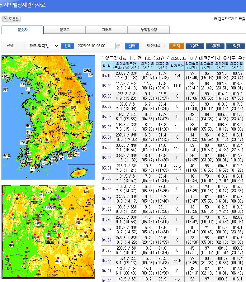Click the 금산 station on regional map
246x282 pixels.
pyautogui.click(x=58, y=262)
